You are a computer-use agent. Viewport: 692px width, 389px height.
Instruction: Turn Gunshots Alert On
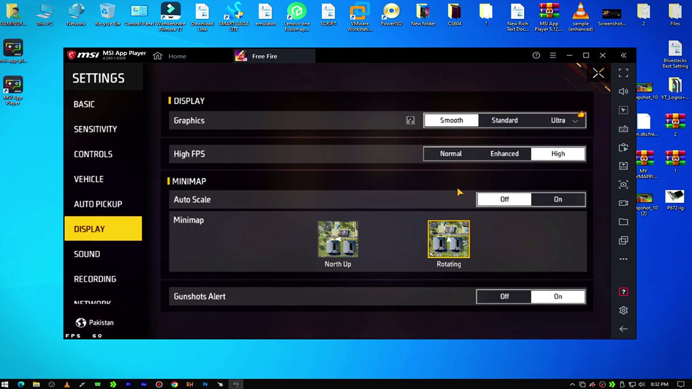[x=558, y=297]
